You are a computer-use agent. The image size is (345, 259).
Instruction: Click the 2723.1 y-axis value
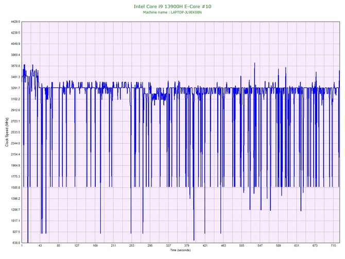[15, 121]
